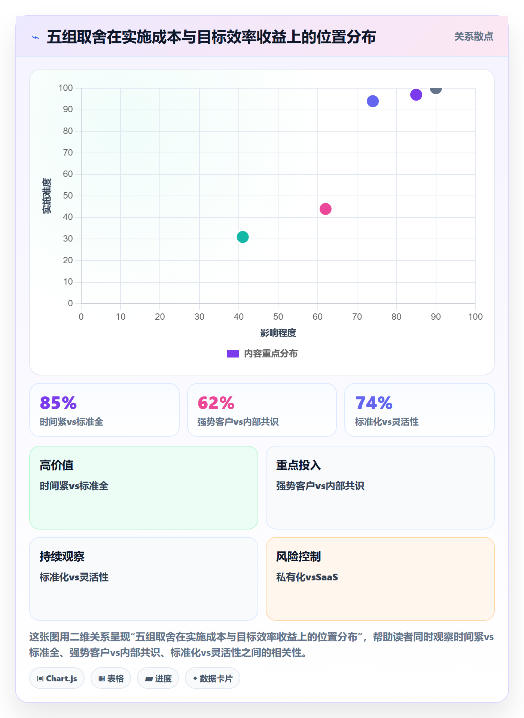The image size is (524, 718).
Task: Click the teal scatter point near 40
Action: 243,237
